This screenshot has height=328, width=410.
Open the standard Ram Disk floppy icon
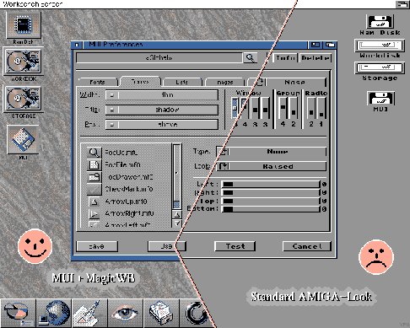(380, 21)
